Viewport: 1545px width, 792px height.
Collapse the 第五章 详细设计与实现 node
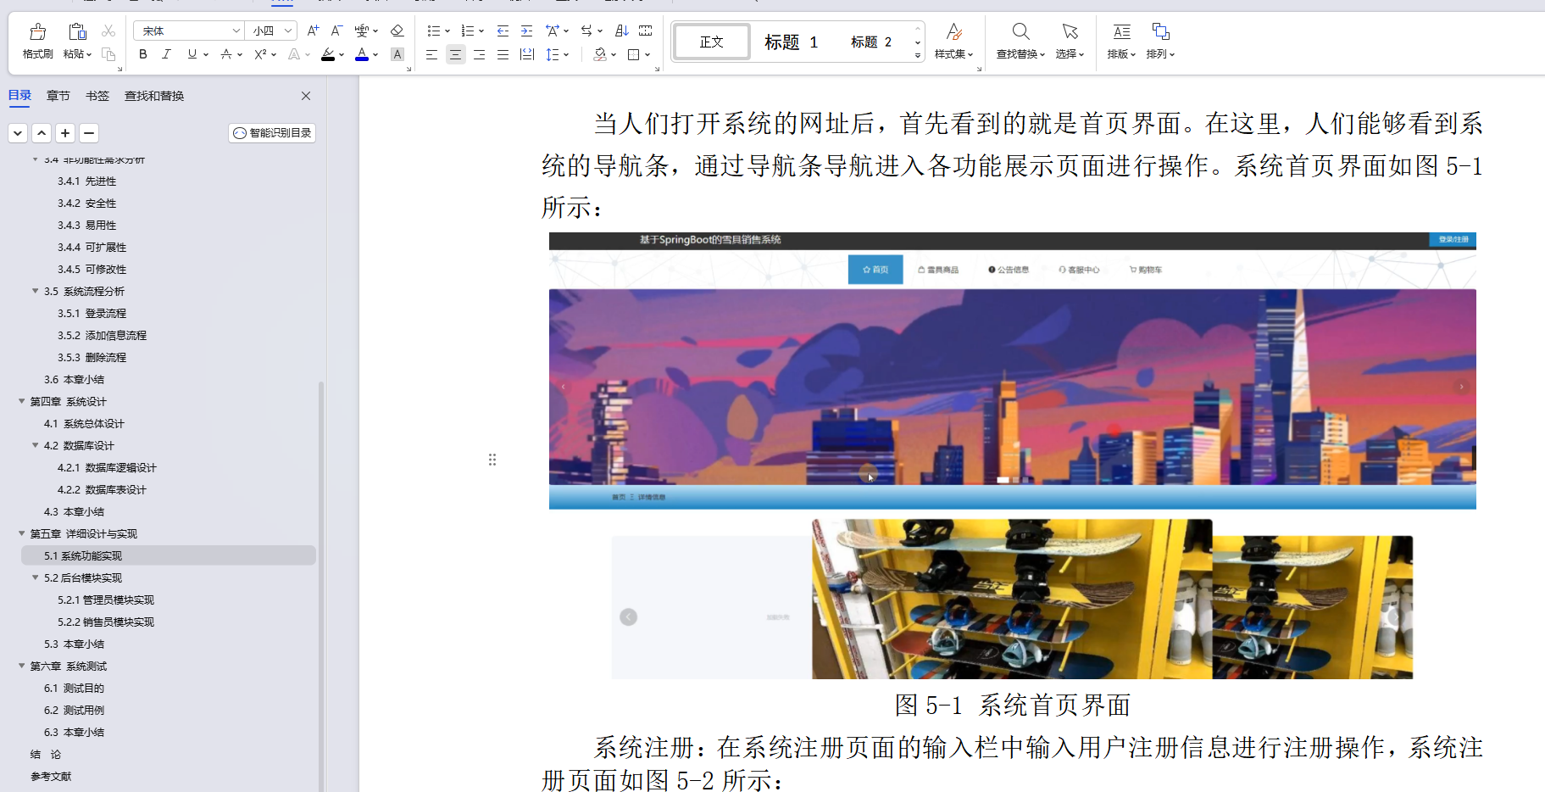click(22, 533)
